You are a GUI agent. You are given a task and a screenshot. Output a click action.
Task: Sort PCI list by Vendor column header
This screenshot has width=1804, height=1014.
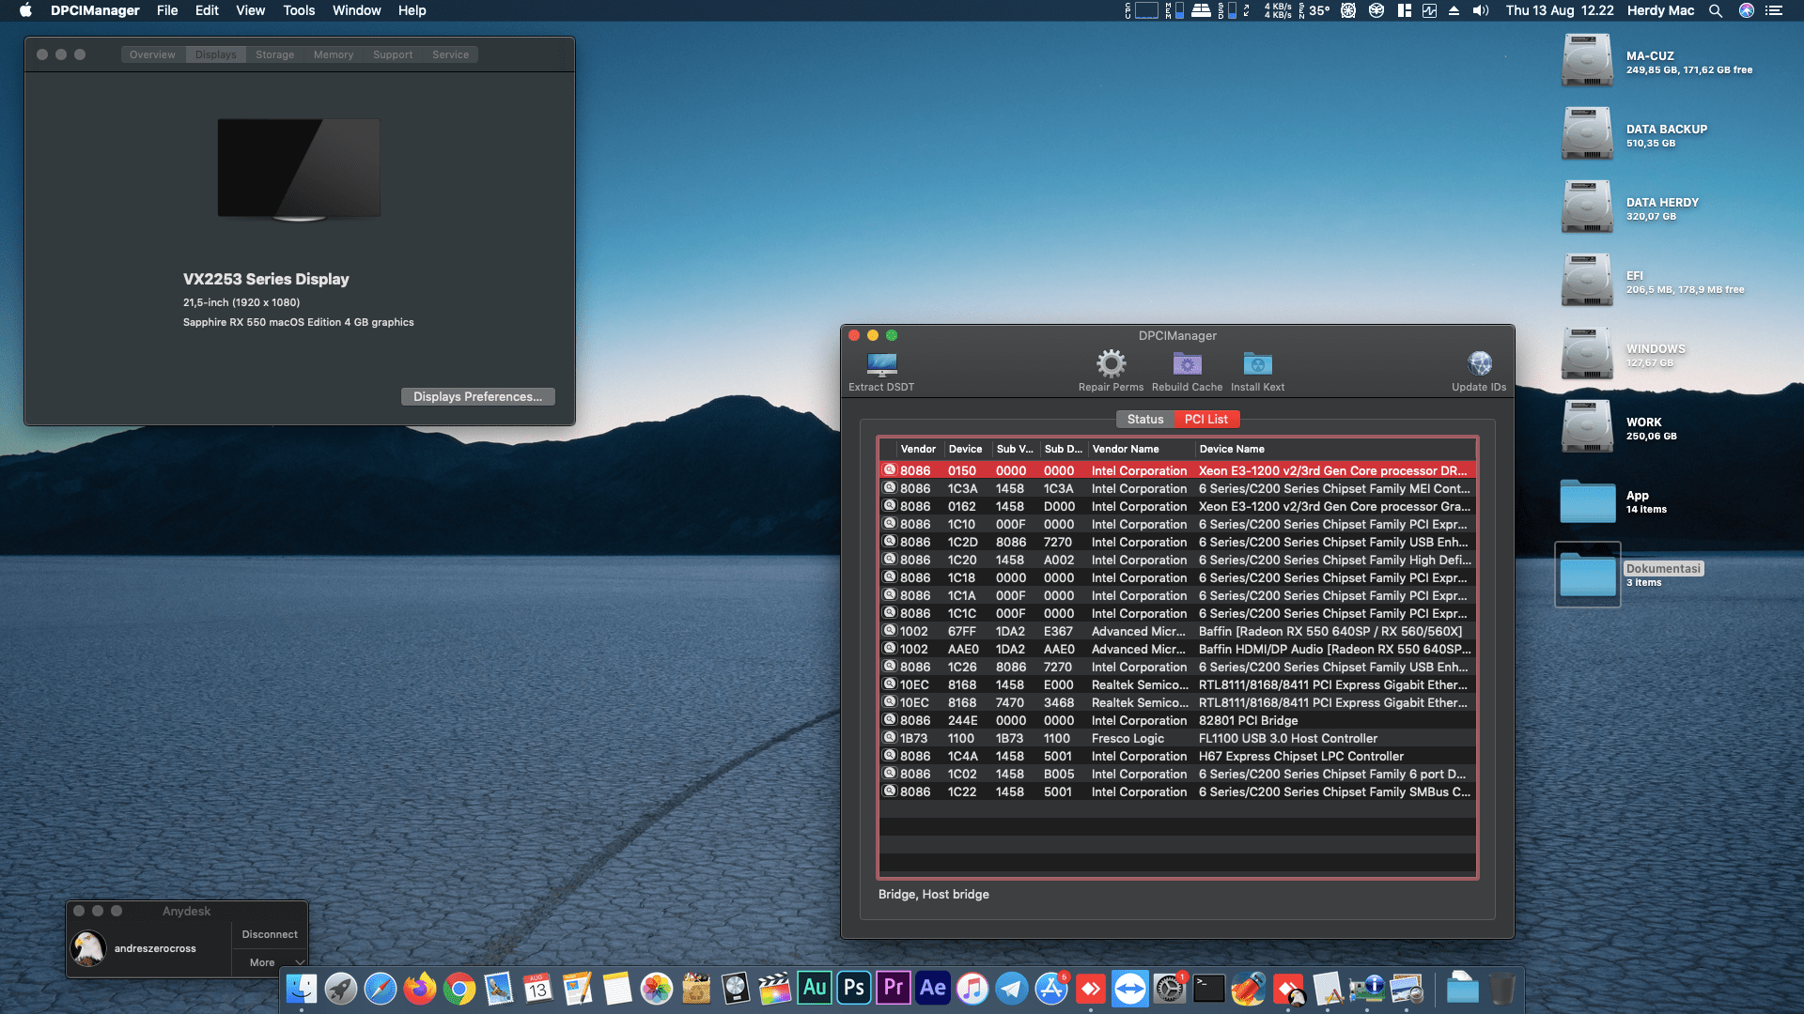coord(918,449)
